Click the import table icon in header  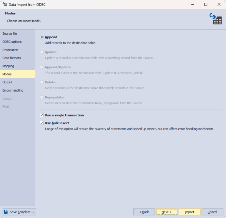click(216, 19)
